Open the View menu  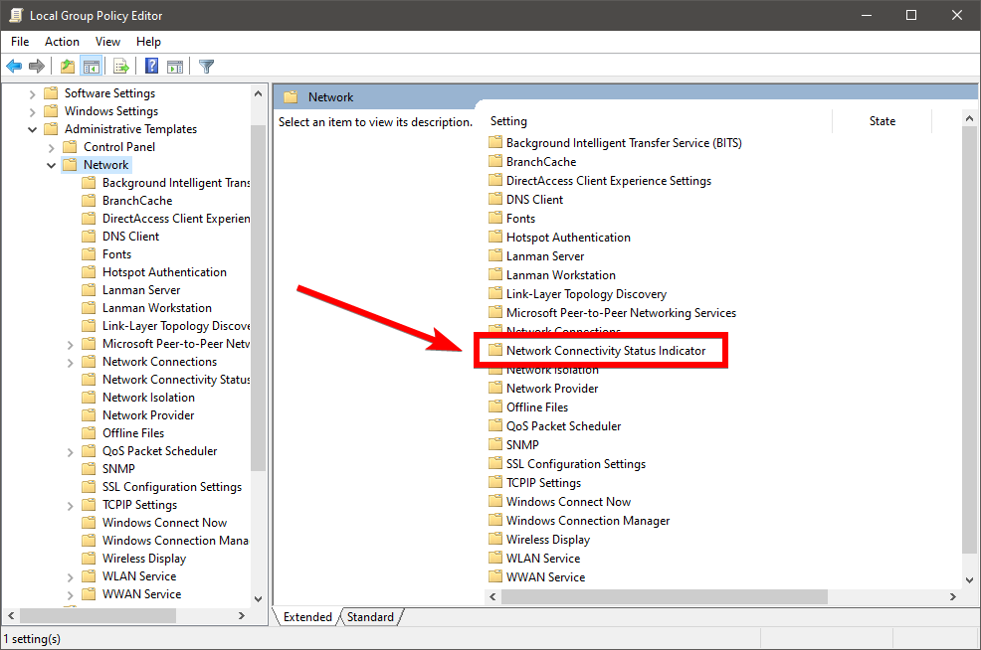pos(107,42)
